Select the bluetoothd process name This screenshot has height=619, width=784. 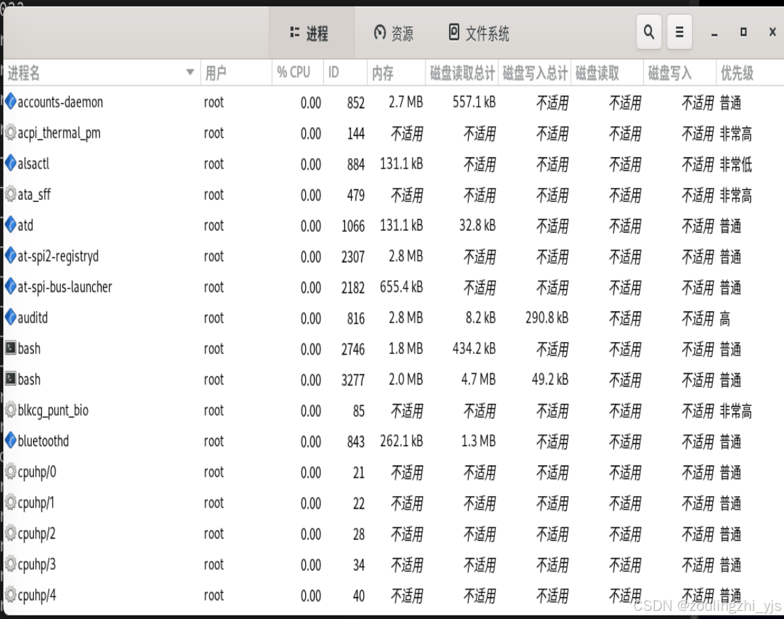pyautogui.click(x=43, y=441)
